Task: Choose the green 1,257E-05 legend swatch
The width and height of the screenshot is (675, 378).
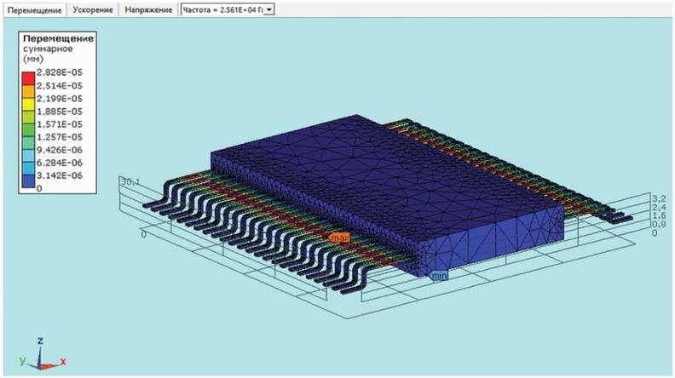Action: [30, 137]
